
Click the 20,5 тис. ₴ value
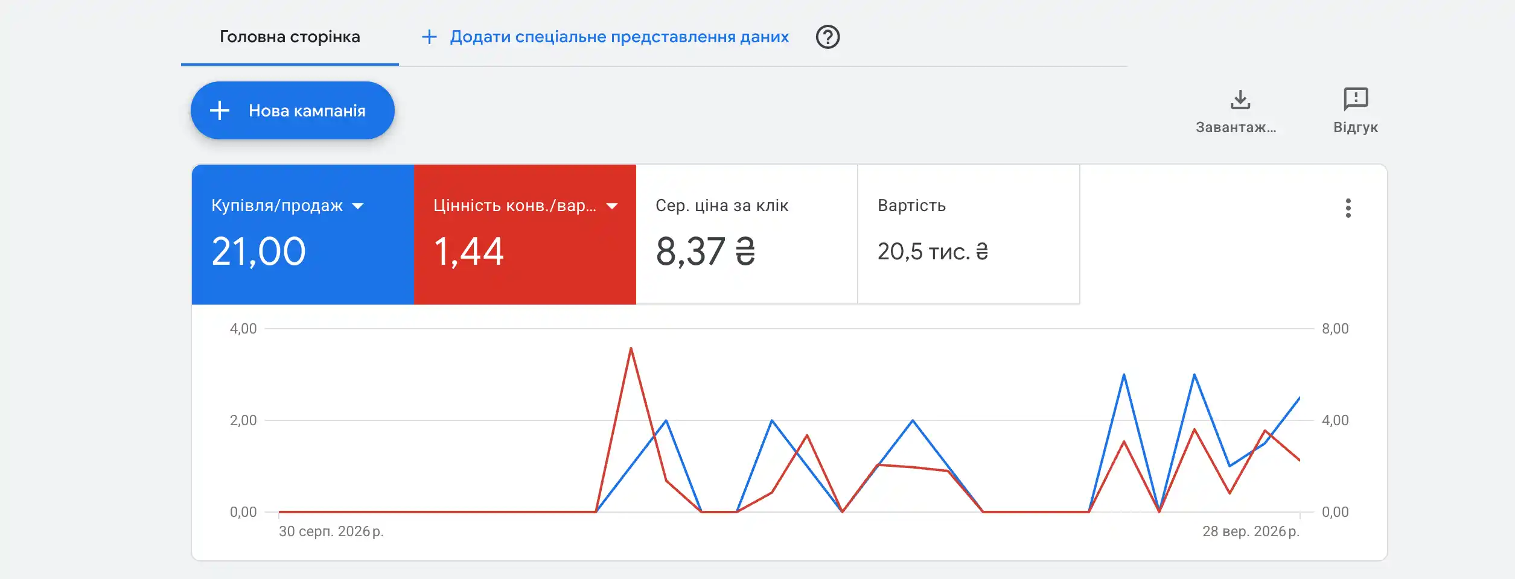(933, 252)
